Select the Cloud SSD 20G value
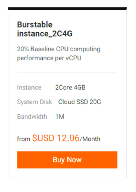Image resolution: width=136 pixels, height=192 pixels. 80,102
